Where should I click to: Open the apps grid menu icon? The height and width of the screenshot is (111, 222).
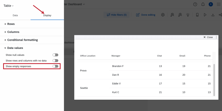[x=219, y=4]
